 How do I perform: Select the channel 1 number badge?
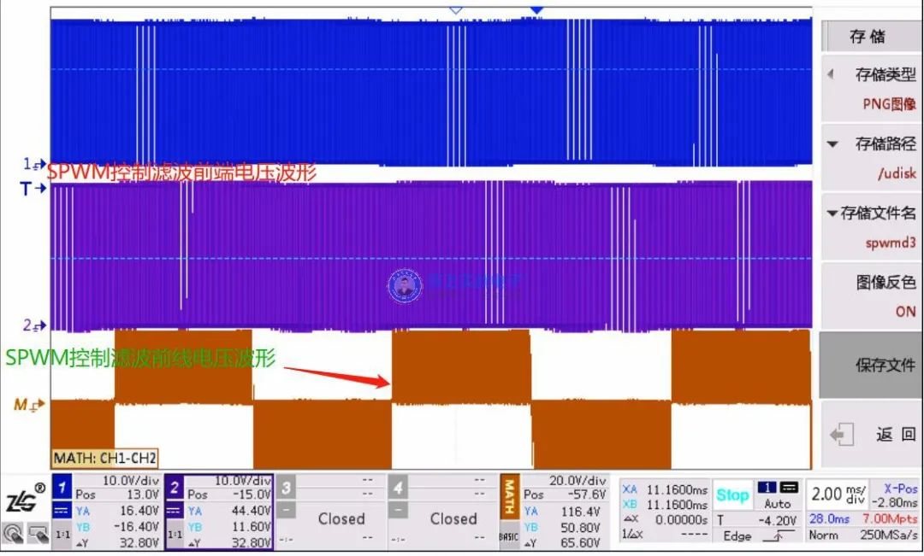click(62, 487)
